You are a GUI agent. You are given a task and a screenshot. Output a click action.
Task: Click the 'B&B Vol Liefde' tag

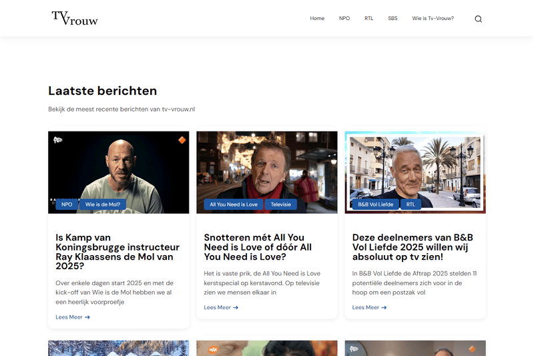pos(374,204)
